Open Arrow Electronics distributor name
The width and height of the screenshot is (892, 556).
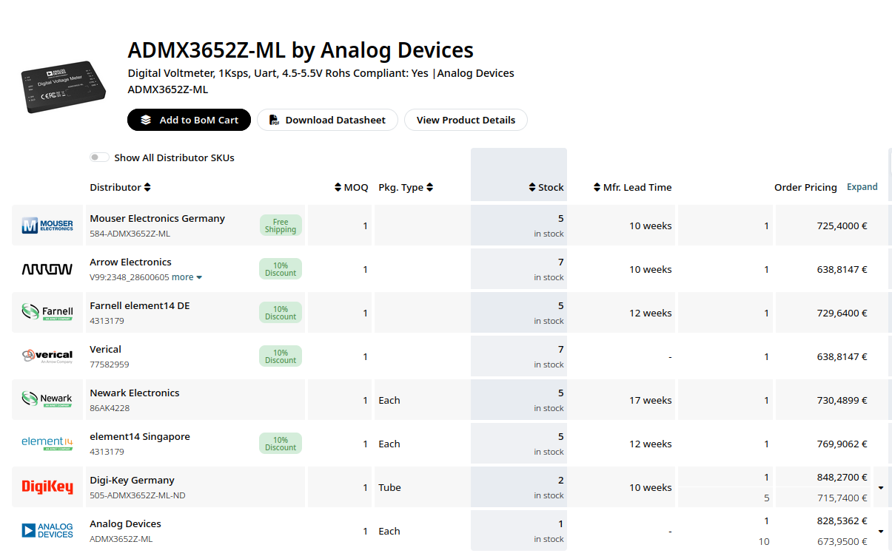130,262
